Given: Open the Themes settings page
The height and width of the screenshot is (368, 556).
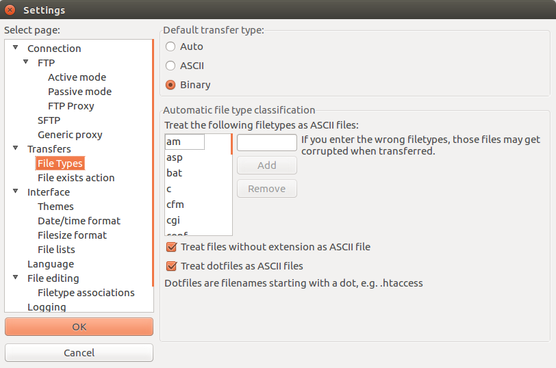Looking at the screenshot, I should pyautogui.click(x=55, y=207).
